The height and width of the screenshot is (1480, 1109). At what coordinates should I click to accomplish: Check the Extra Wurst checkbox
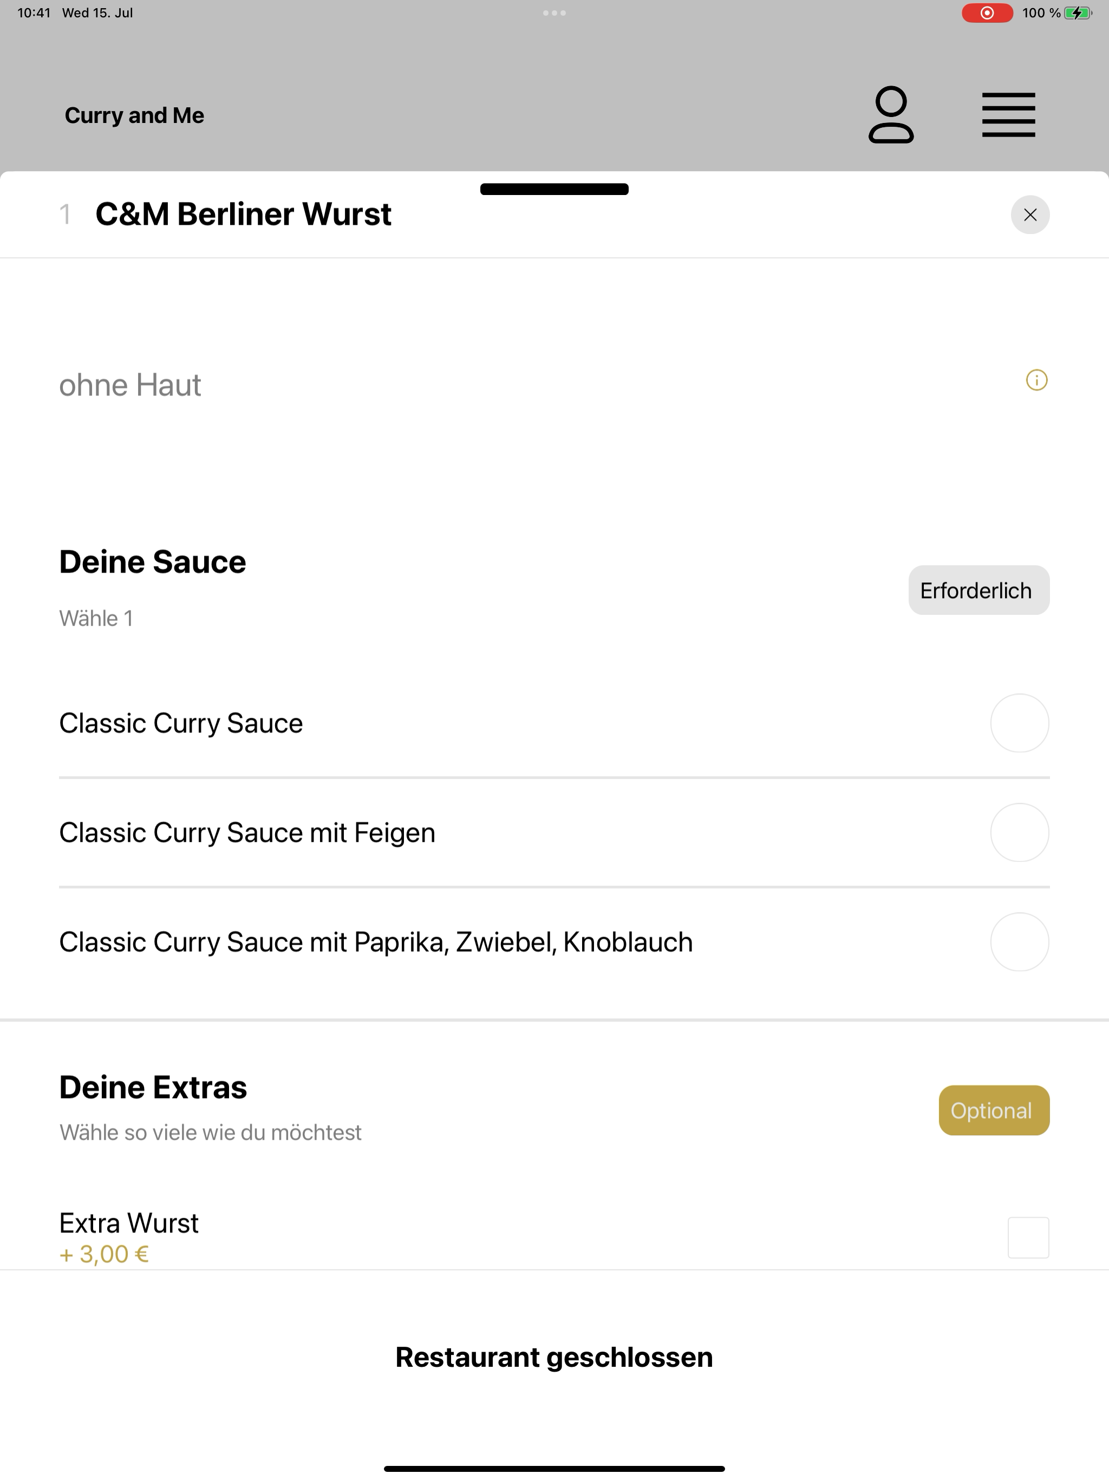pyautogui.click(x=1028, y=1237)
